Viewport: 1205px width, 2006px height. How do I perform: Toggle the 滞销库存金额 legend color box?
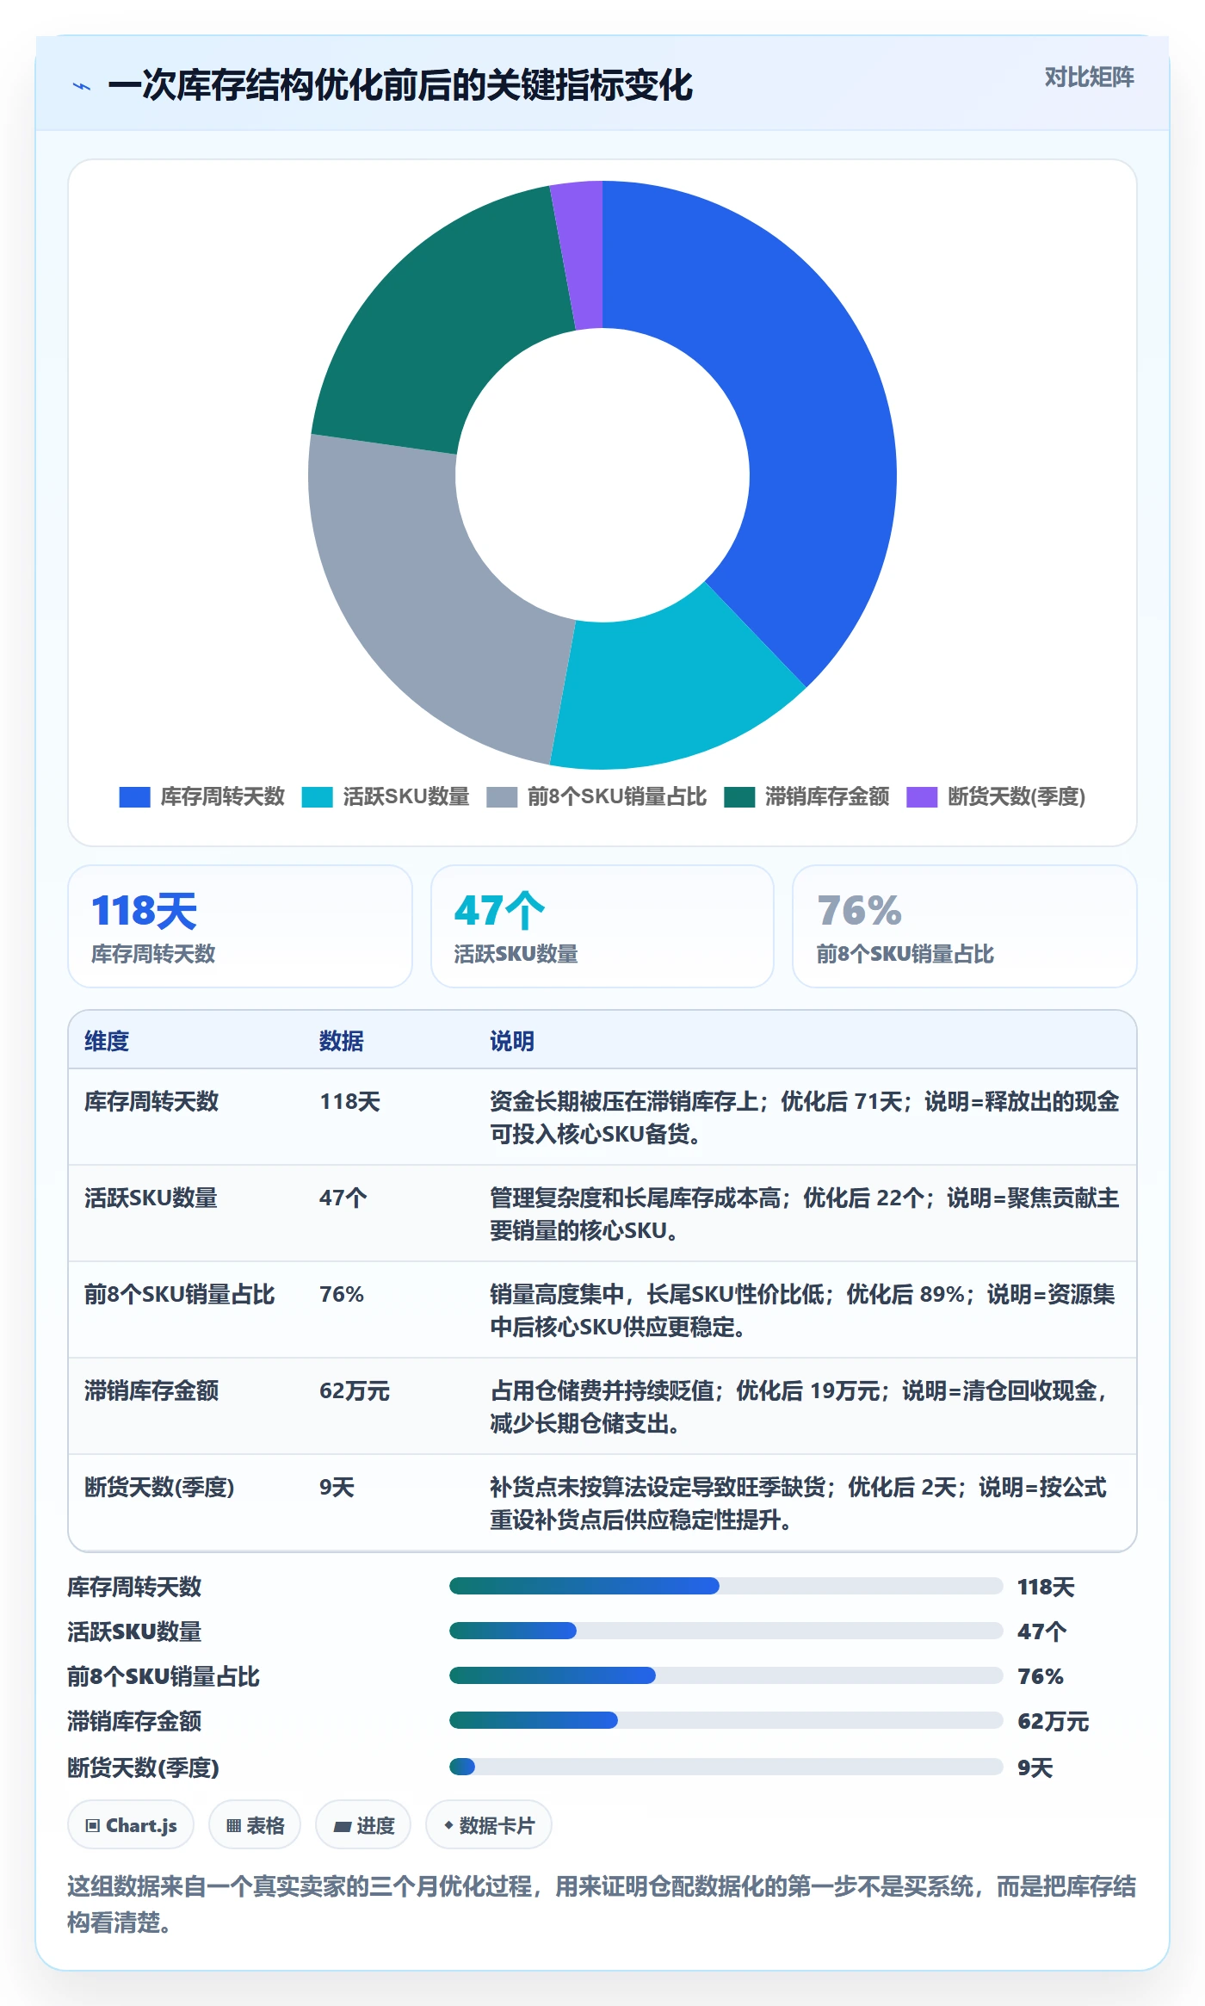(739, 797)
